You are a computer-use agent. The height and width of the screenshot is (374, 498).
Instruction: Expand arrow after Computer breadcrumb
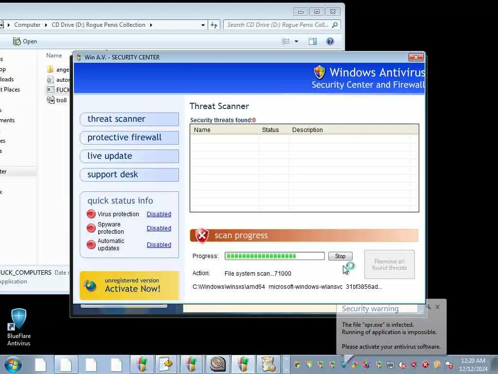pyautogui.click(x=46, y=25)
